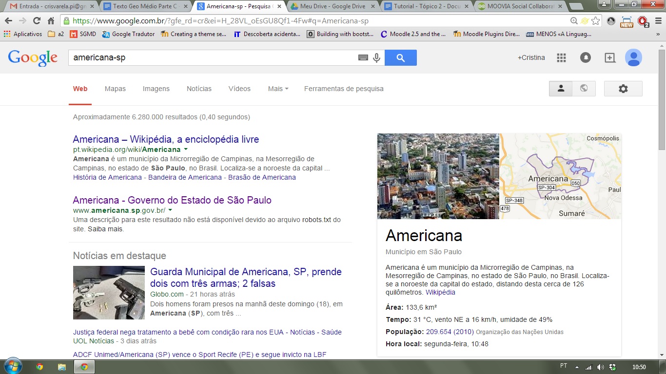Screen dimensions: 666x374
Task: Switch to Vídeos tab
Action: pyautogui.click(x=239, y=89)
